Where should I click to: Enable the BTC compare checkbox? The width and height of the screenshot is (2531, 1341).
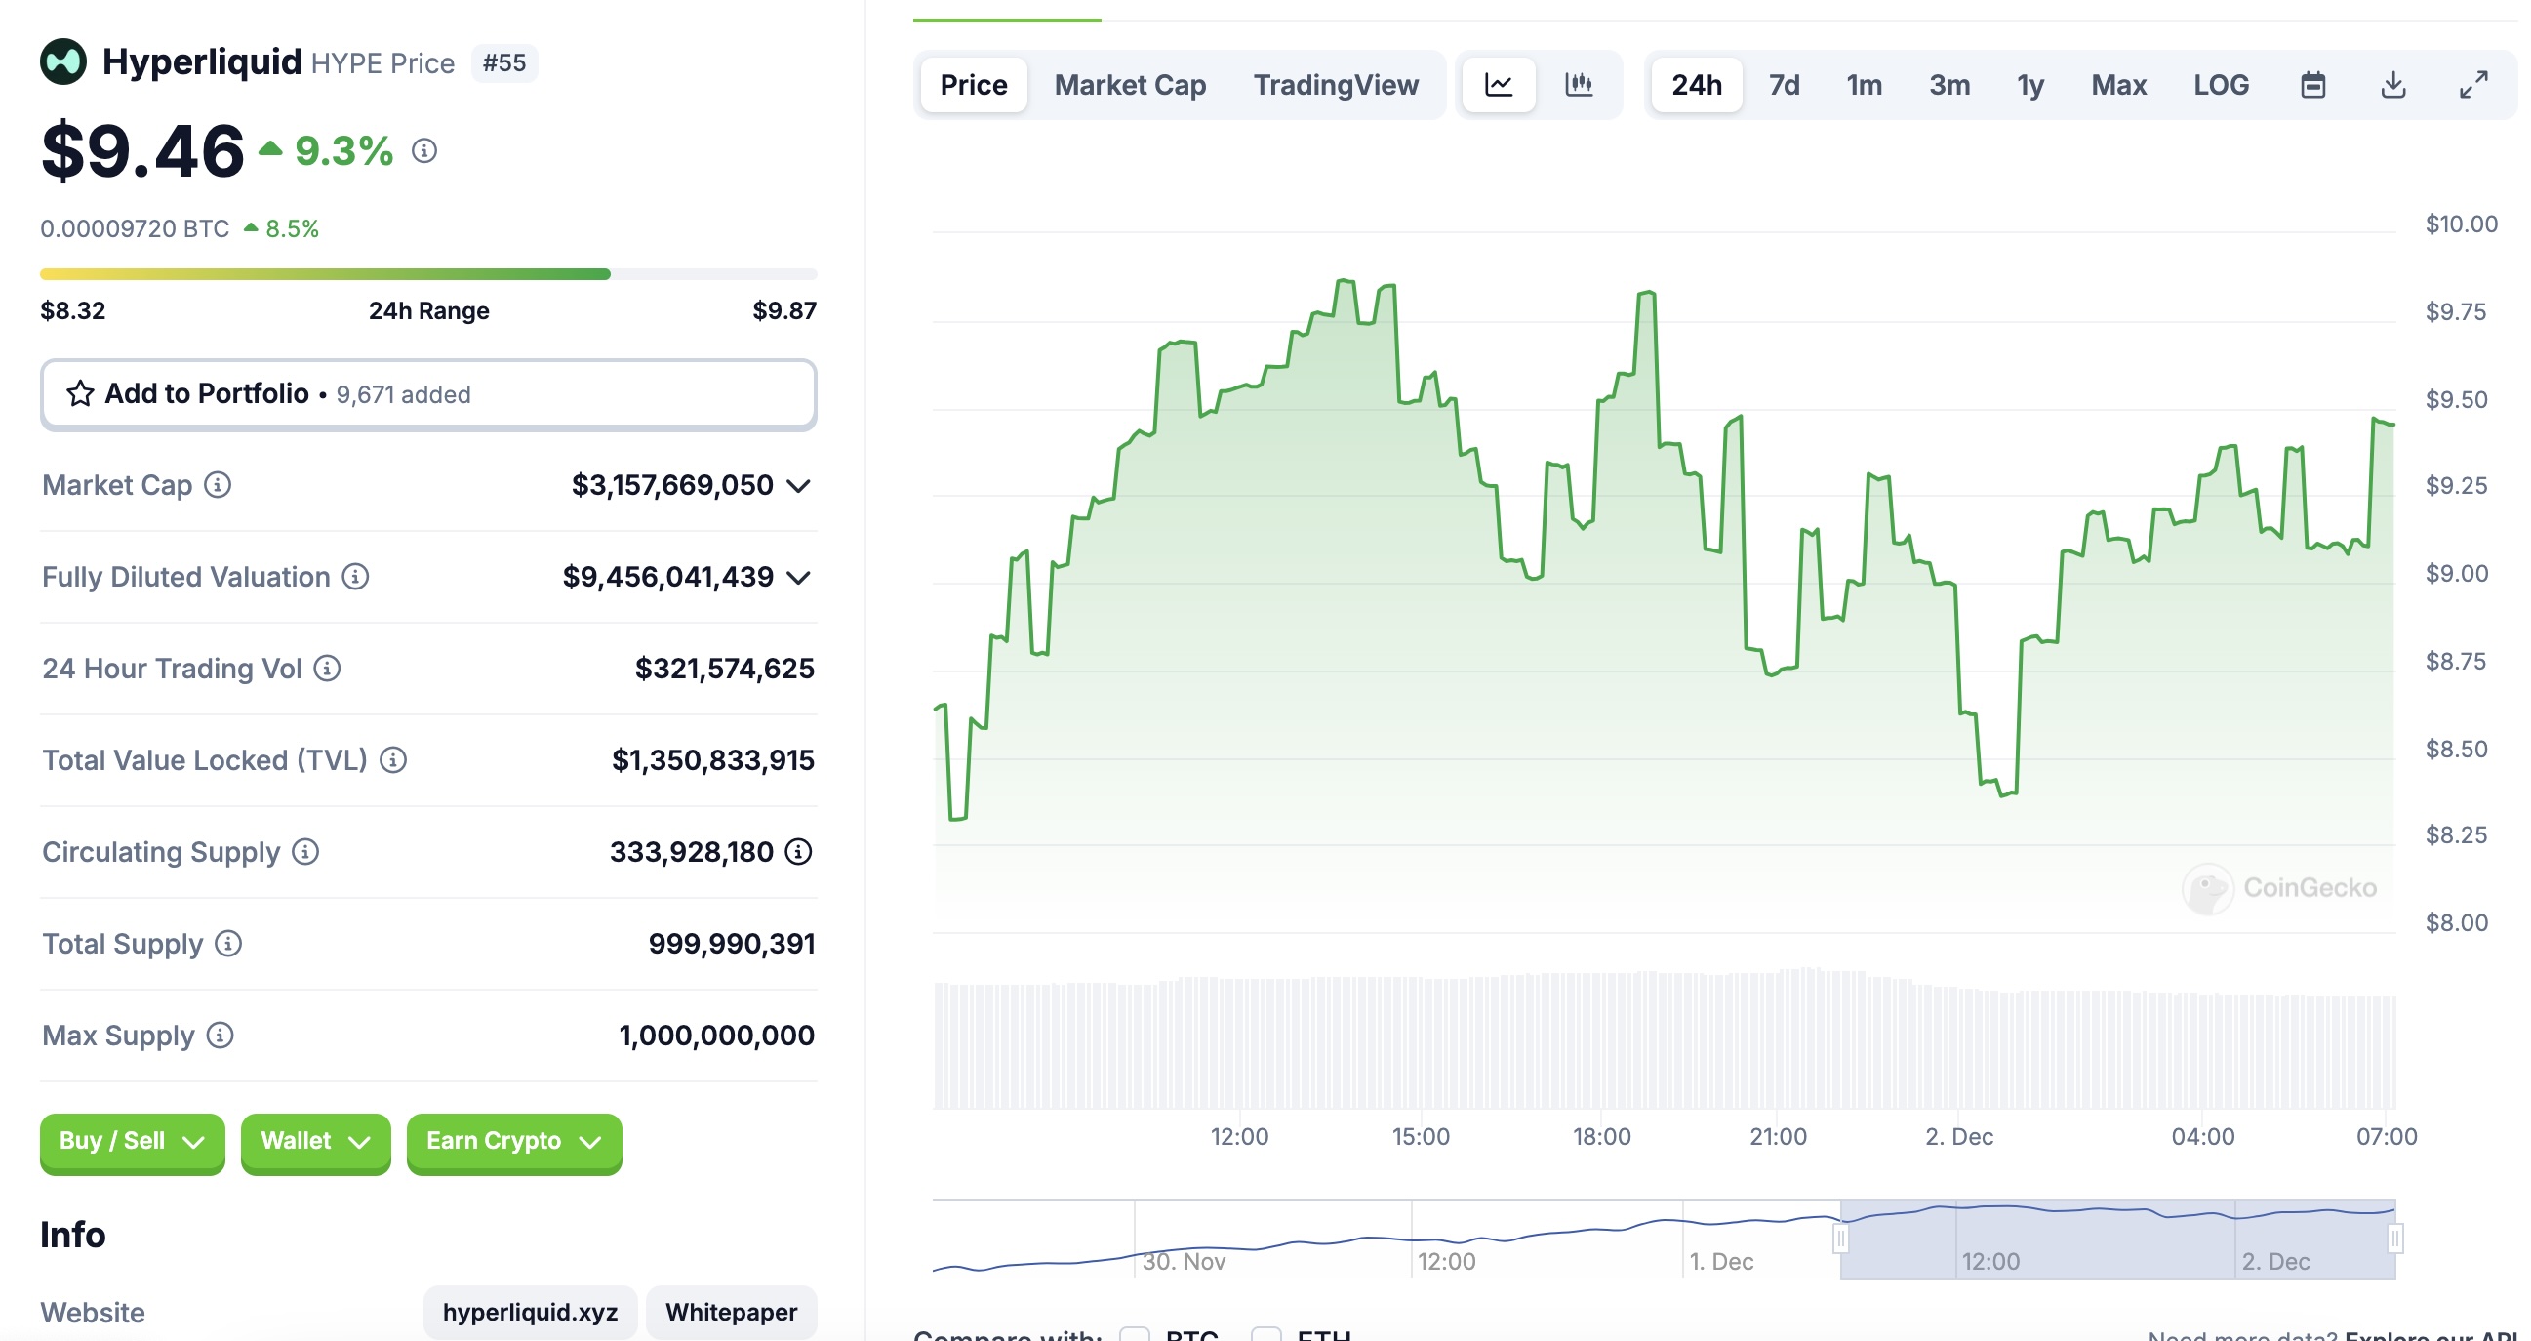(x=1135, y=1334)
